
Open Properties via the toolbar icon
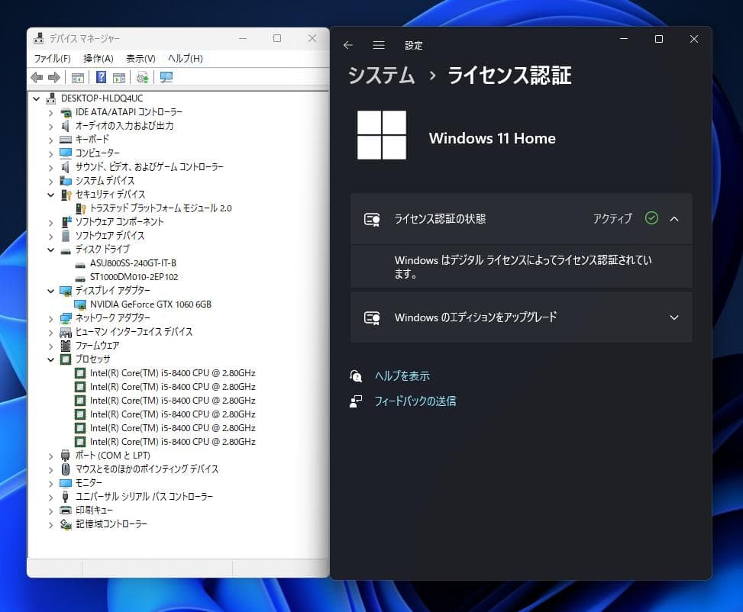click(x=119, y=76)
